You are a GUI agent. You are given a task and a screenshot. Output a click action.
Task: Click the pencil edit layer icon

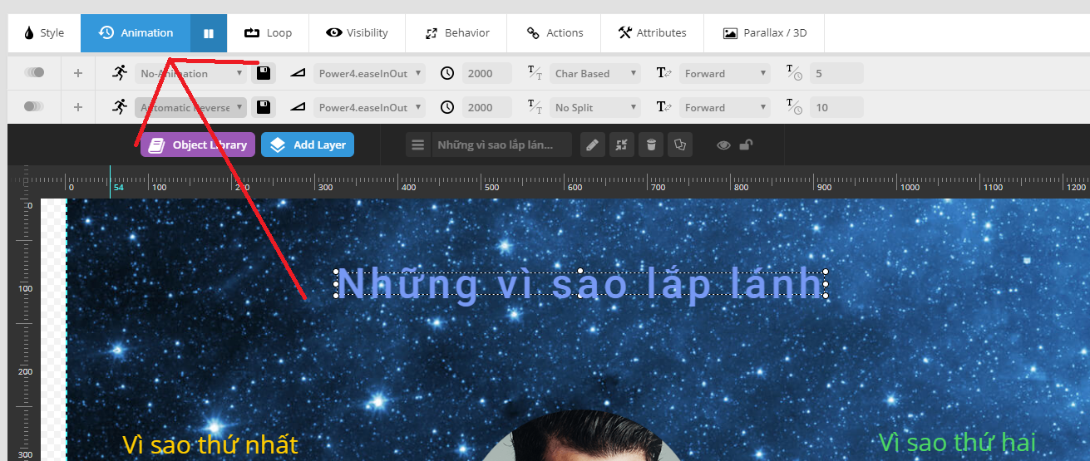click(592, 145)
